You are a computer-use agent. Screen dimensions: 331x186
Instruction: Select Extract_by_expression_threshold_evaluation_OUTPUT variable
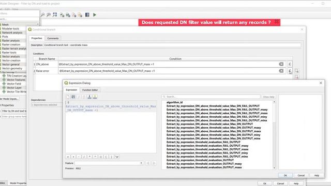click(x=200, y=160)
